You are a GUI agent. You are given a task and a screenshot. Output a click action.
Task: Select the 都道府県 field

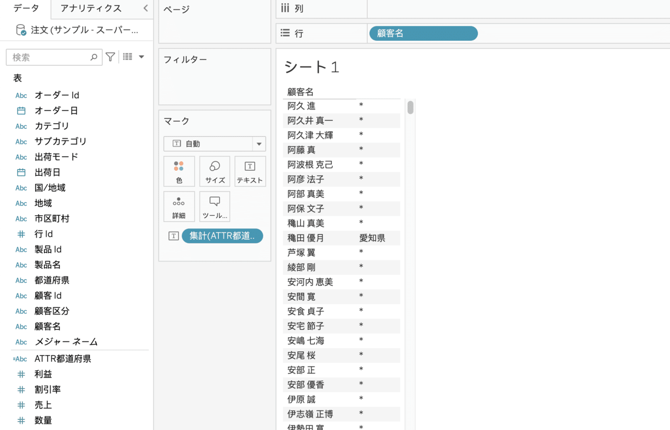(52, 280)
